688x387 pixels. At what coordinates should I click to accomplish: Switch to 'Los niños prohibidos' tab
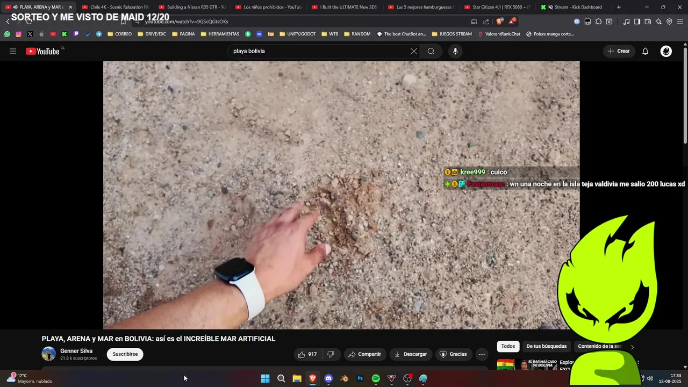coord(269,7)
